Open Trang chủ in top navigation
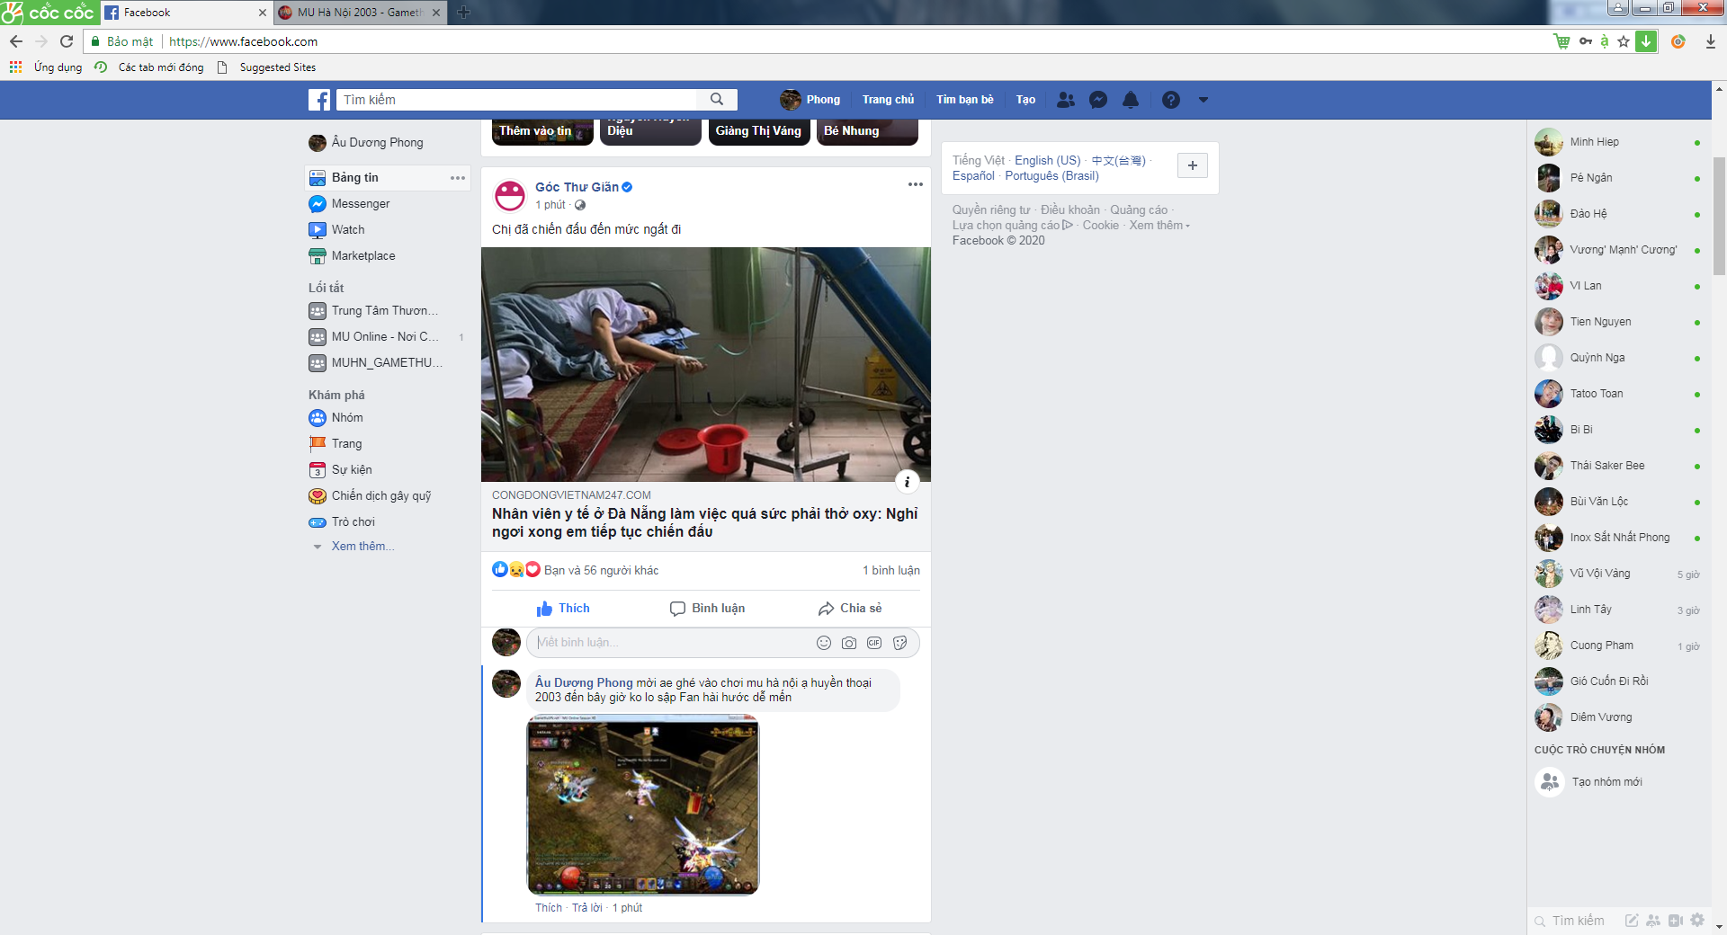Viewport: 1727px width, 935px height. coord(887,100)
